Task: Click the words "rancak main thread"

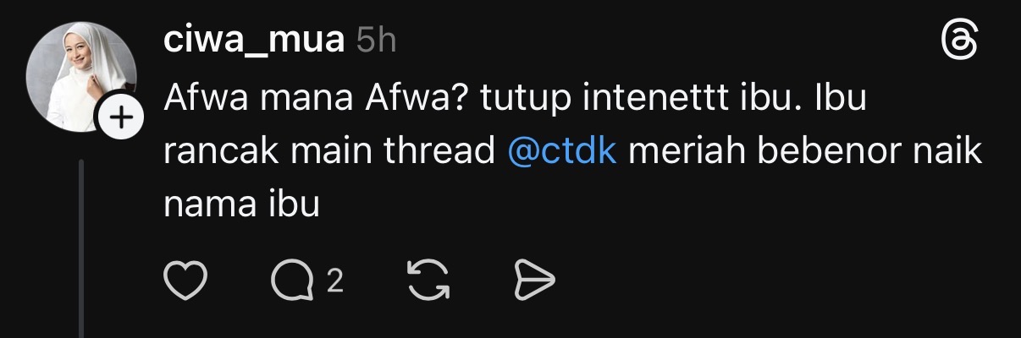Action: point(328,153)
